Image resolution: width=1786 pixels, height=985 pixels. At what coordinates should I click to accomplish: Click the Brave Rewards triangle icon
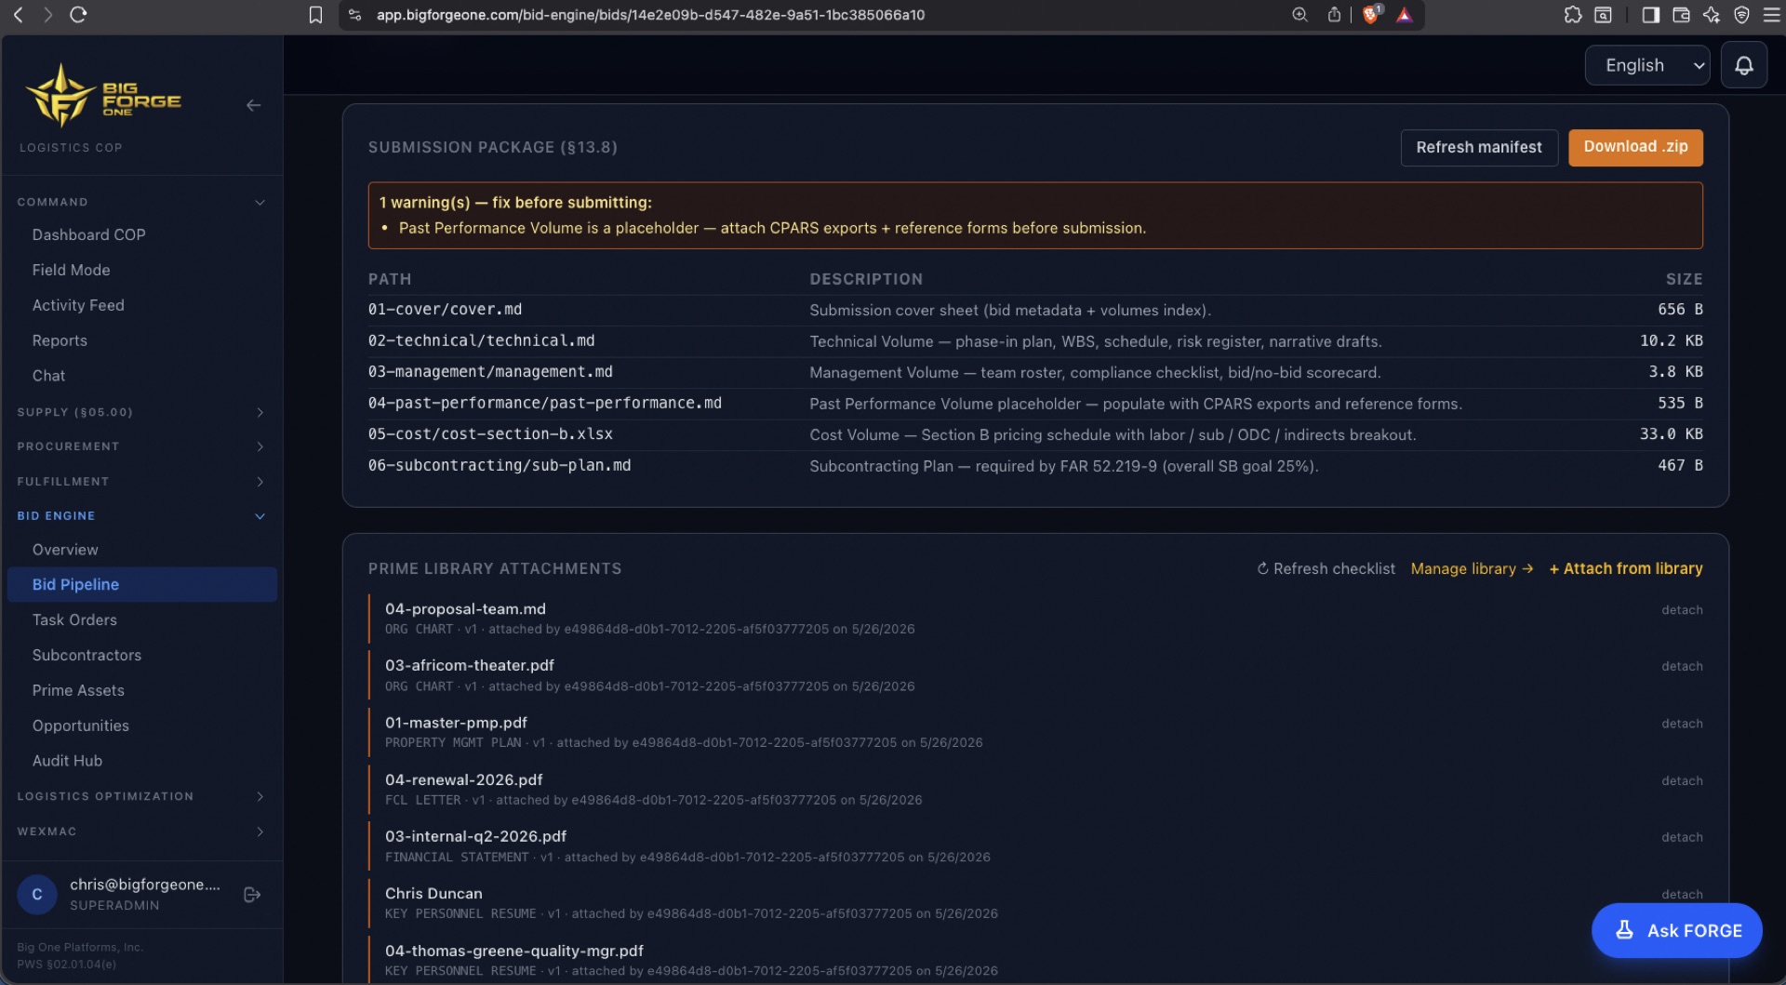(1405, 15)
